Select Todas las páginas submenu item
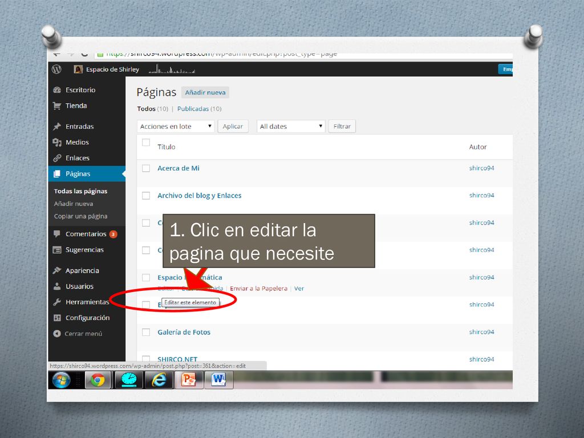This screenshot has height=438, width=584. (x=80, y=191)
